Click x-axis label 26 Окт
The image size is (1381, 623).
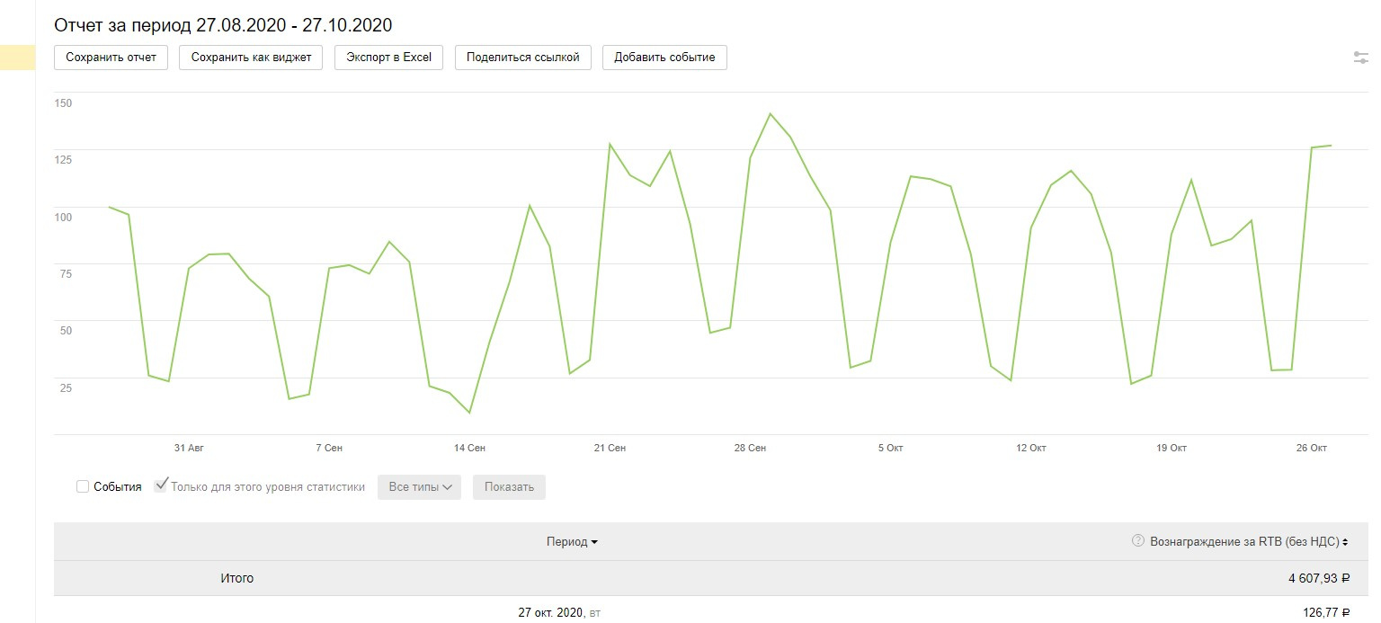(1311, 448)
